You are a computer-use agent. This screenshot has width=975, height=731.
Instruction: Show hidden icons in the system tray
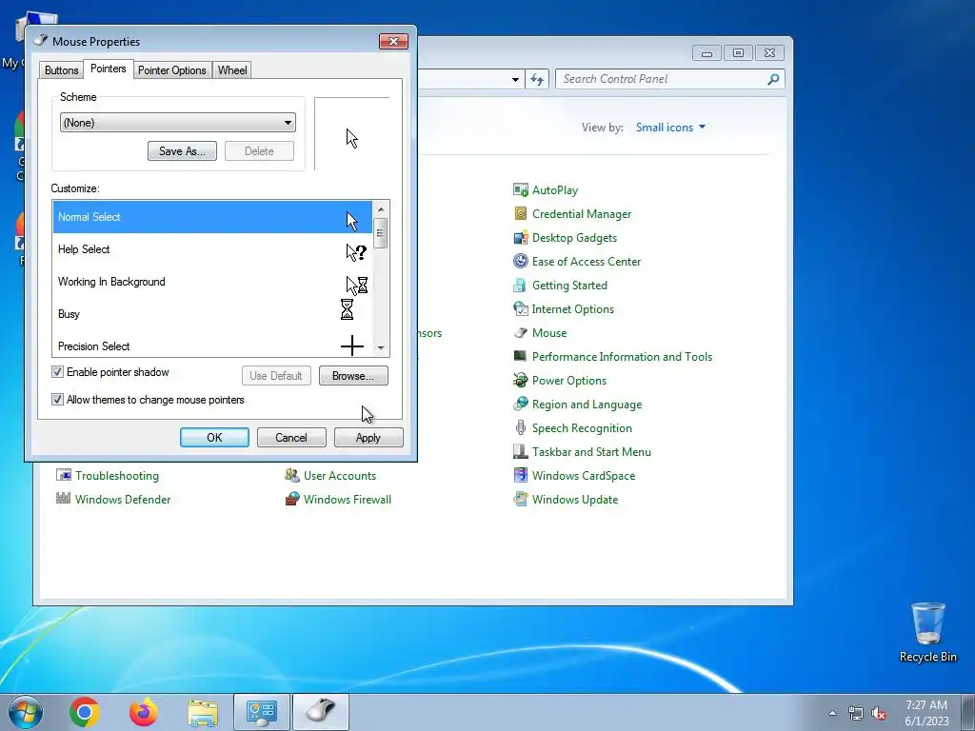pos(832,713)
